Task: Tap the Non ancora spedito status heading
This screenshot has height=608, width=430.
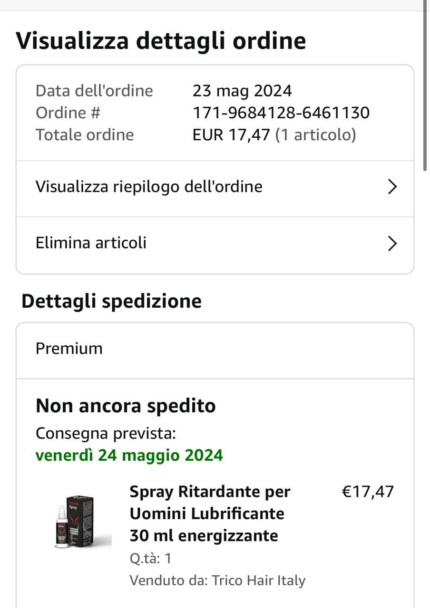Action: [x=126, y=406]
